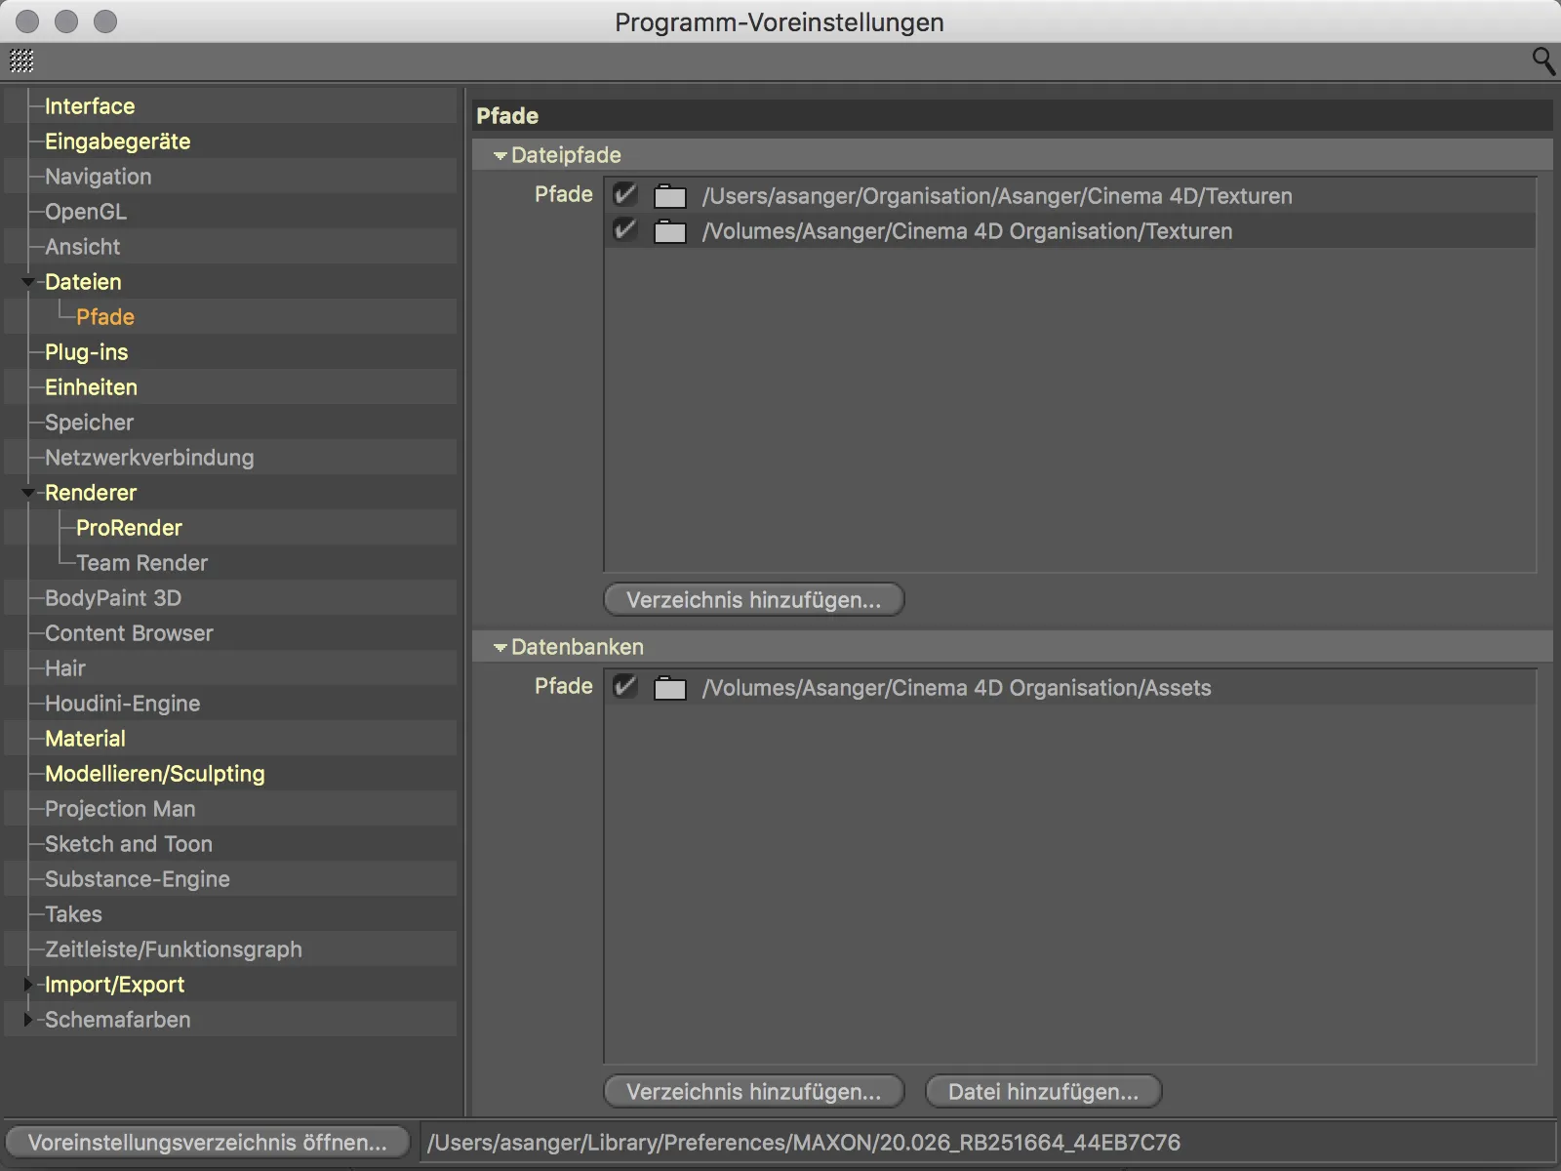Collapse the Dateien tree node
Viewport: 1561px width, 1171px height.
28,282
